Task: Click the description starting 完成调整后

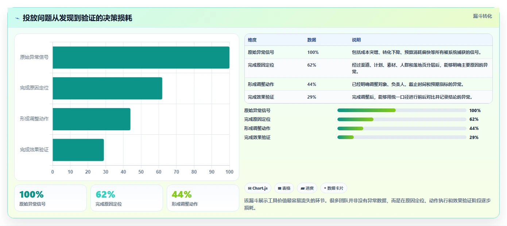Action: [x=412, y=97]
